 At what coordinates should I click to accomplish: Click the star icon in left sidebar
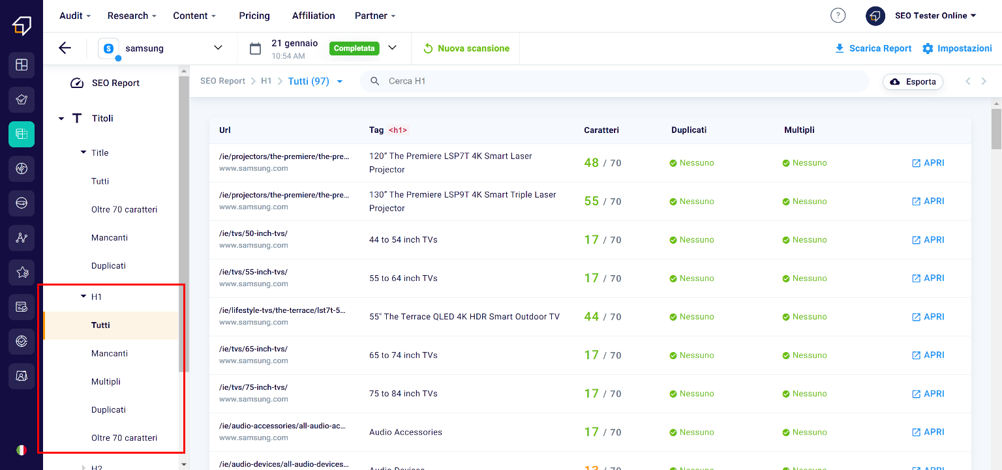pyautogui.click(x=22, y=272)
